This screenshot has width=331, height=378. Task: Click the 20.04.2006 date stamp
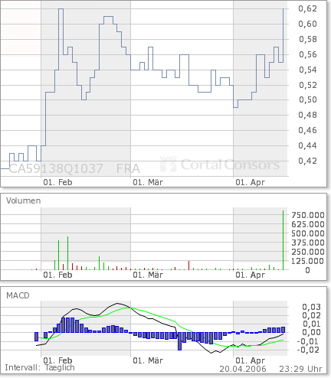click(x=243, y=369)
